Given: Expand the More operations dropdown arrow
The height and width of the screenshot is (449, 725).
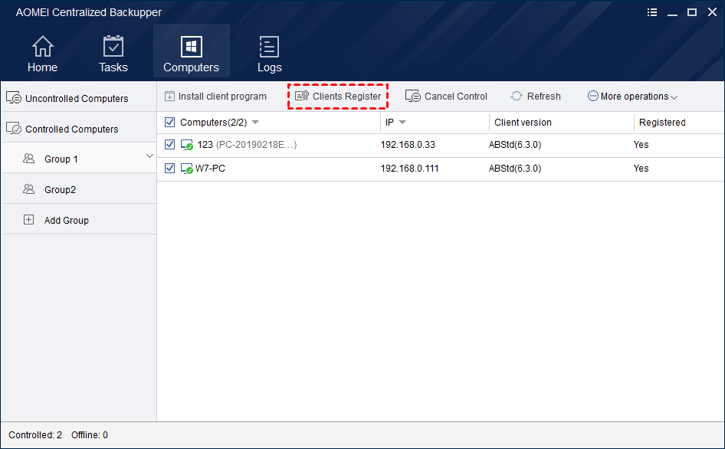Looking at the screenshot, I should [x=674, y=97].
